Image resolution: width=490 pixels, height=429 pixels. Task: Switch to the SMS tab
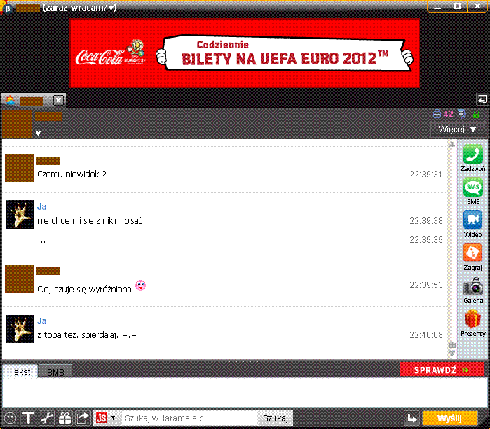(x=55, y=372)
